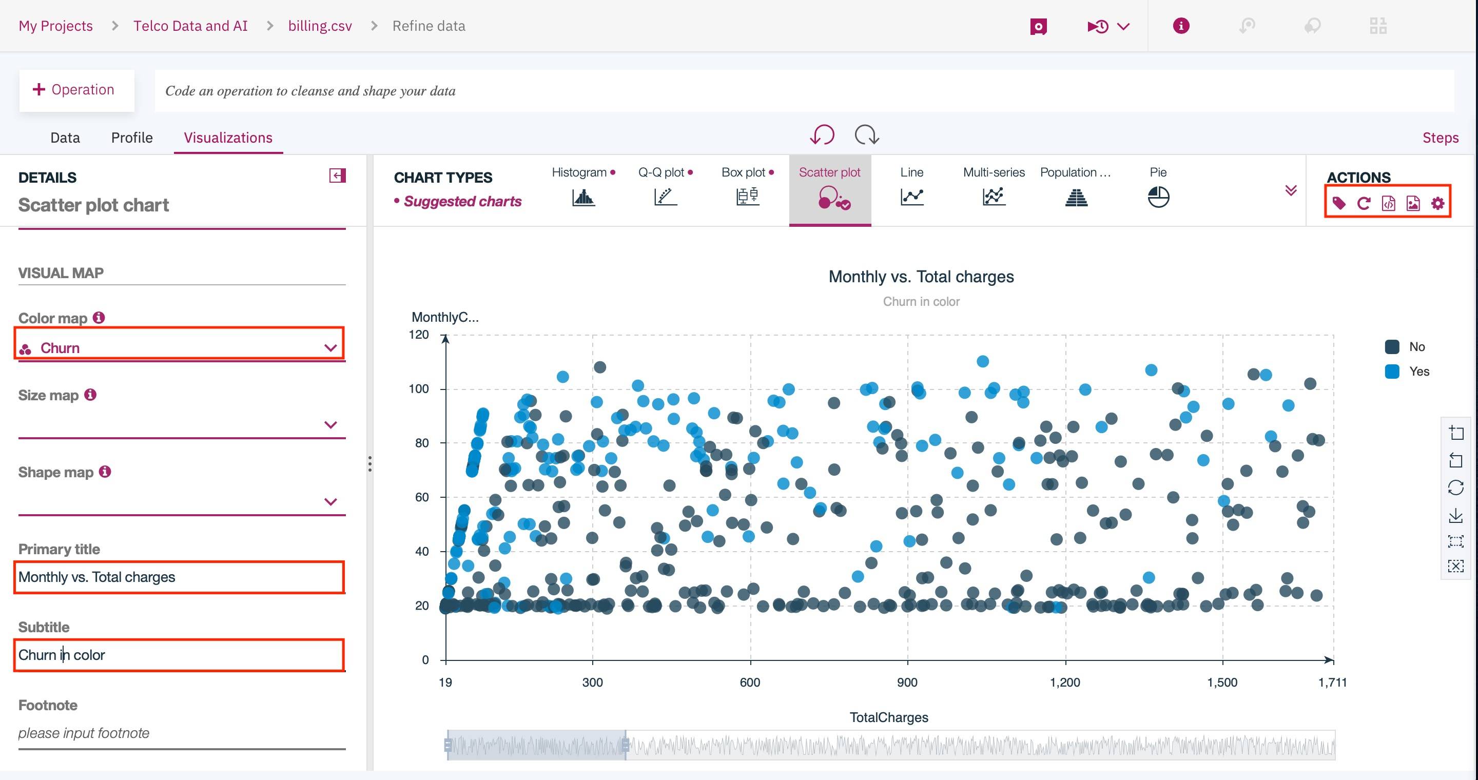Select the box select tool on chart sidebar
The image size is (1478, 780).
(1457, 541)
